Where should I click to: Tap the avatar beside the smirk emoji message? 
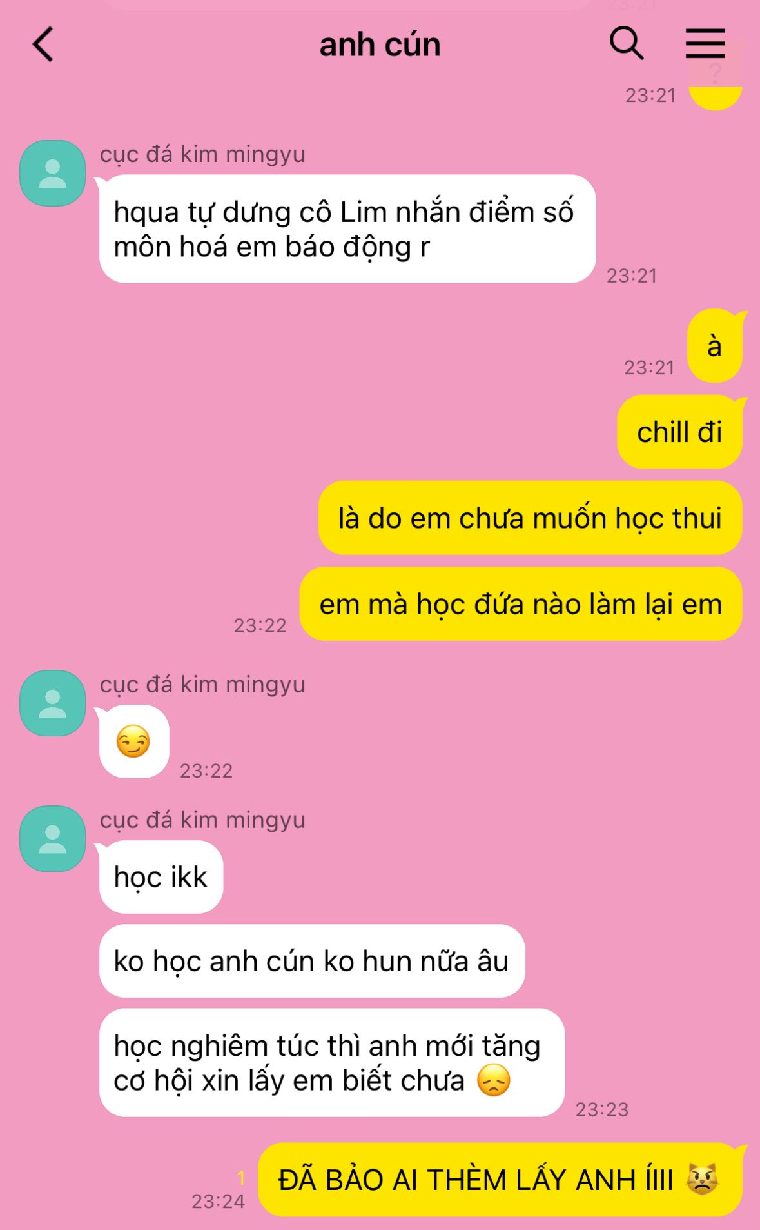point(53,703)
